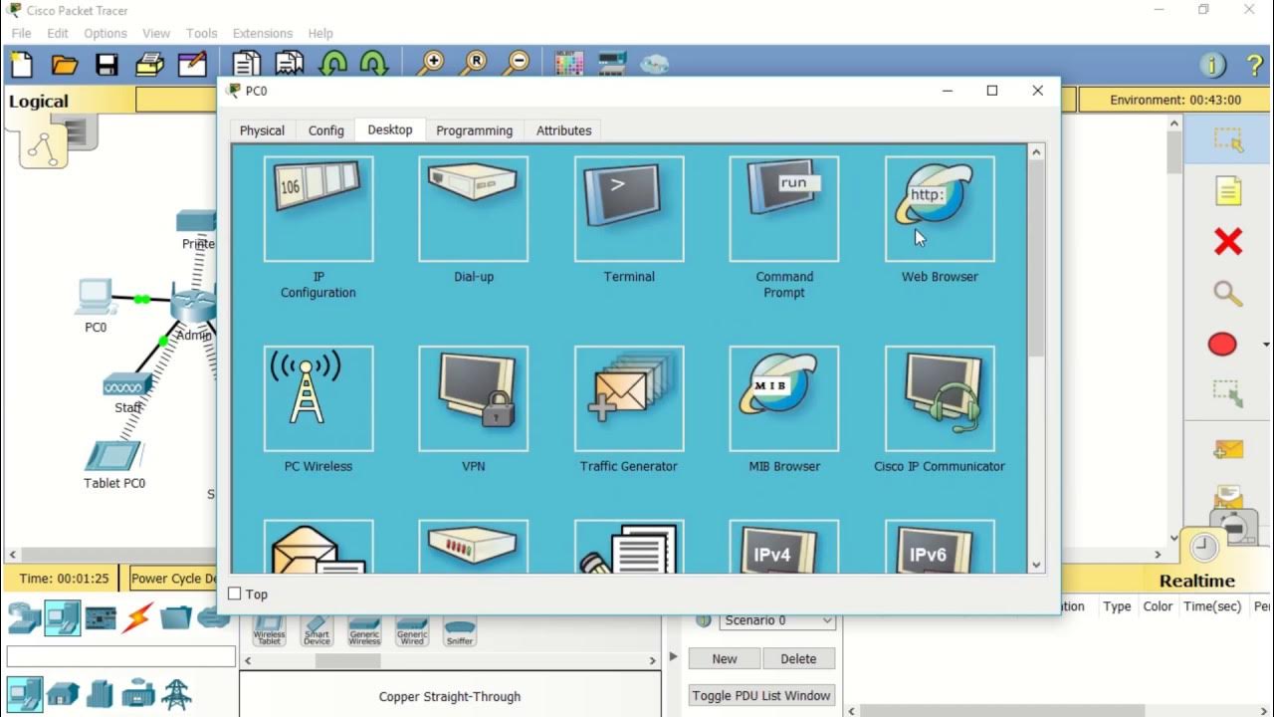This screenshot has height=717, width=1274.
Task: Switch to the Attributes tab
Action: pos(563,130)
